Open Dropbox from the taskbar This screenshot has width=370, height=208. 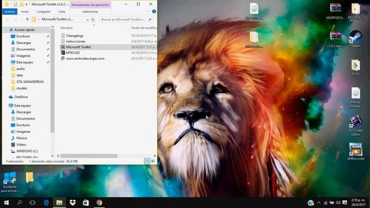(72, 203)
